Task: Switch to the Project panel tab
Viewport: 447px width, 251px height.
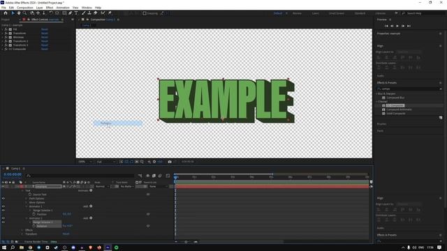Action: coord(6,20)
